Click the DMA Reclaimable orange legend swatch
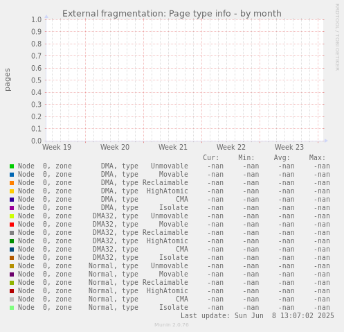 tap(12, 183)
